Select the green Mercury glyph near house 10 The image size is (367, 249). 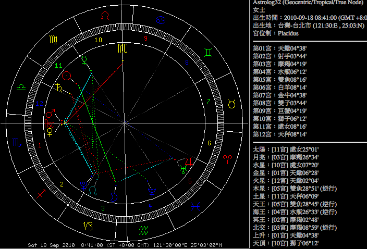tap(85, 59)
